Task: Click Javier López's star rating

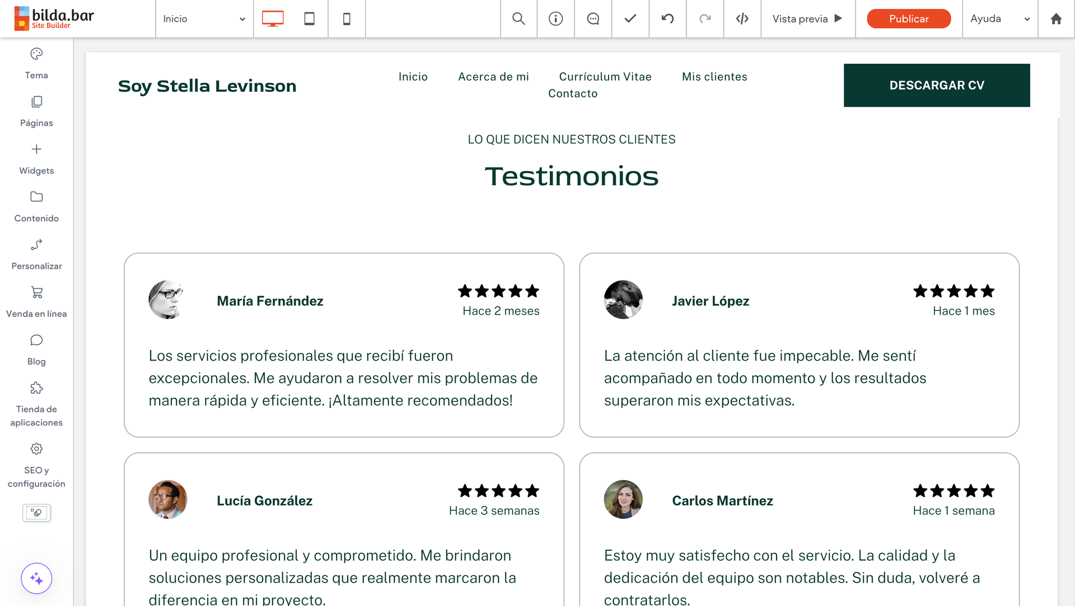Action: [954, 291]
